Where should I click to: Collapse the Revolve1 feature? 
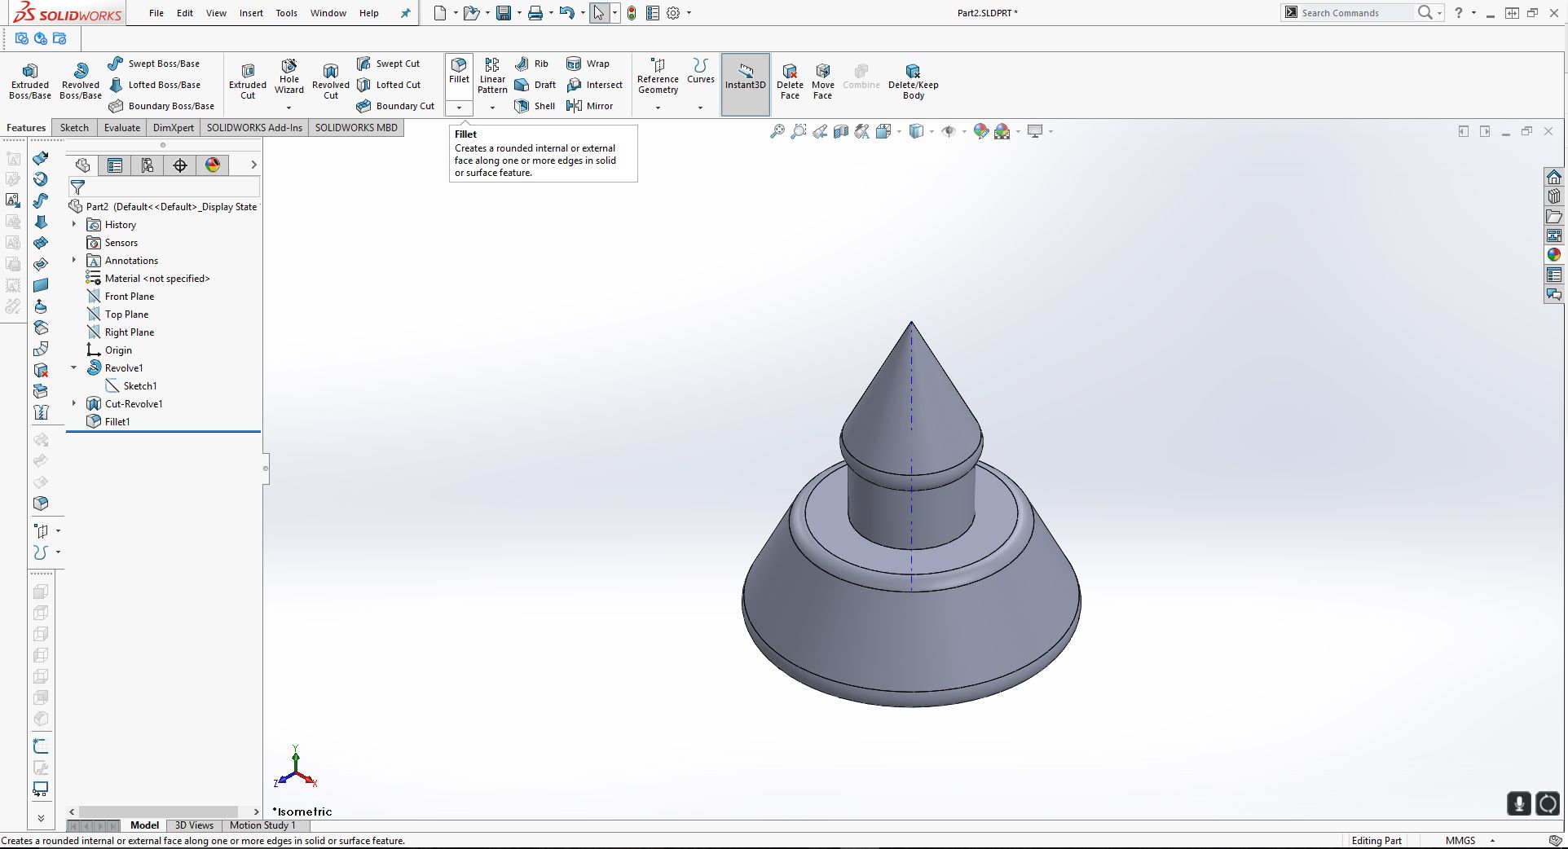74,367
